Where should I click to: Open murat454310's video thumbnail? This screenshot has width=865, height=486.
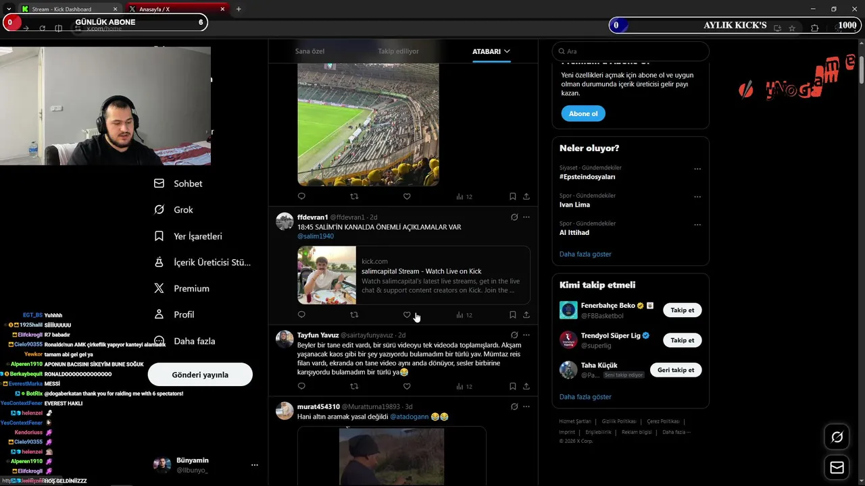tap(392, 456)
